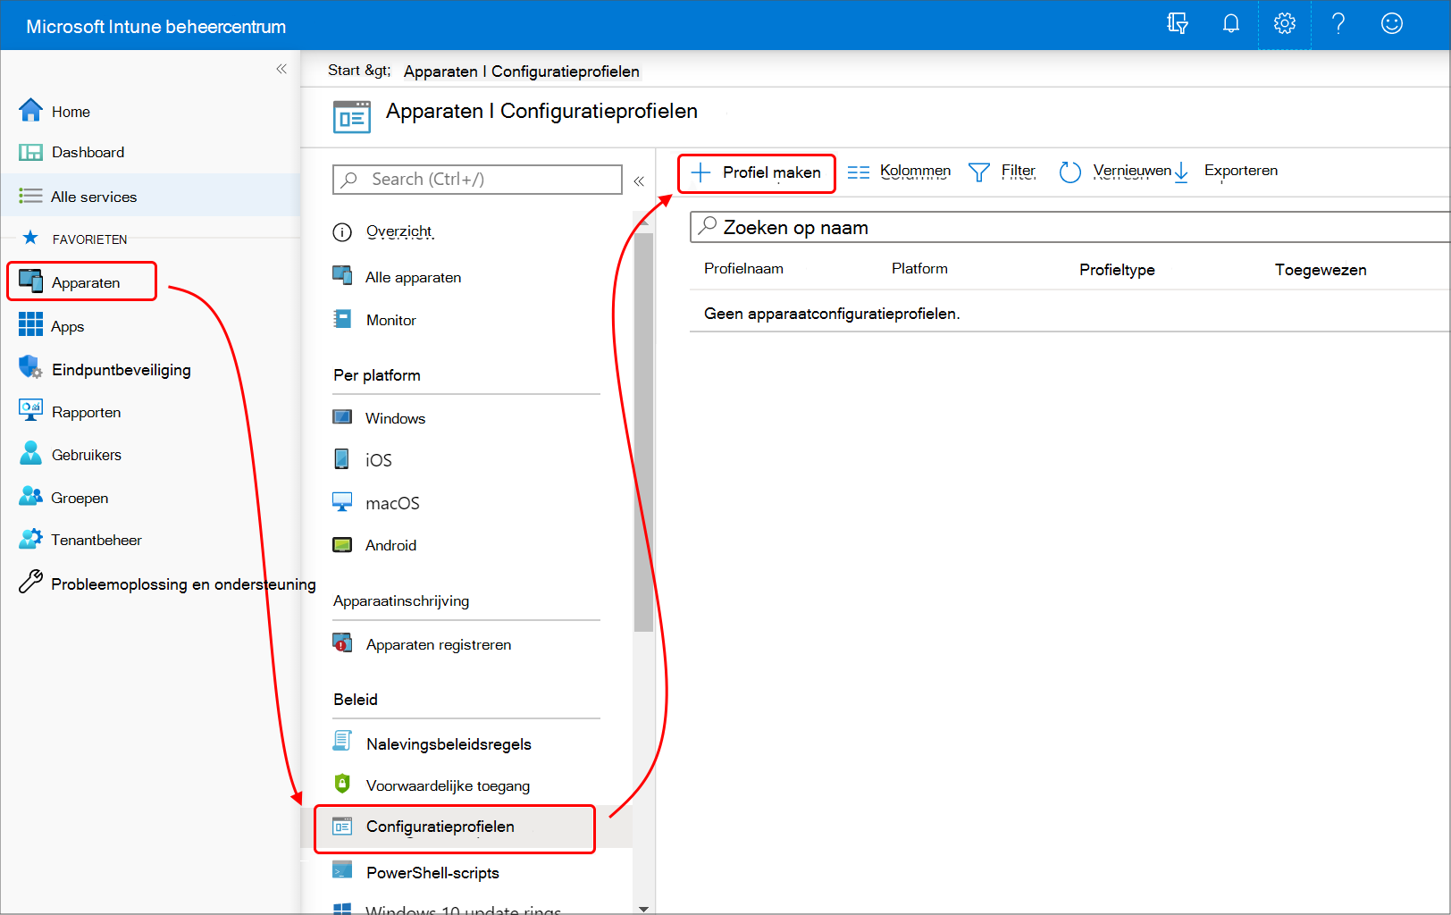Viewport: 1451px width, 915px height.
Task: Open the settings gear in header
Action: (1285, 24)
